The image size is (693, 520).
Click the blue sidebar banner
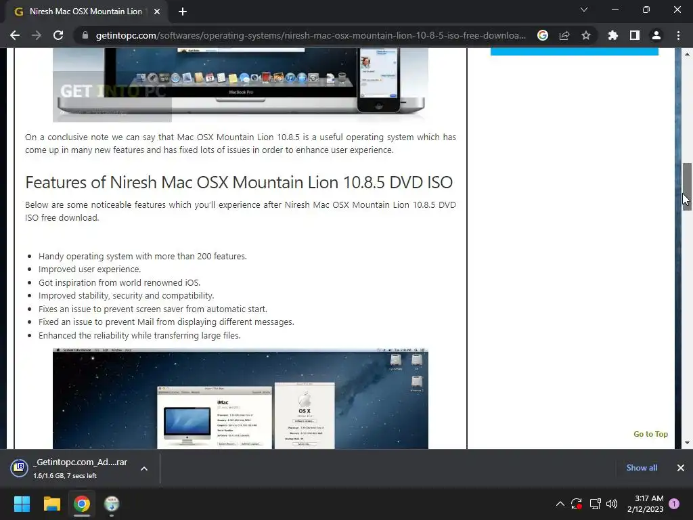574,51
